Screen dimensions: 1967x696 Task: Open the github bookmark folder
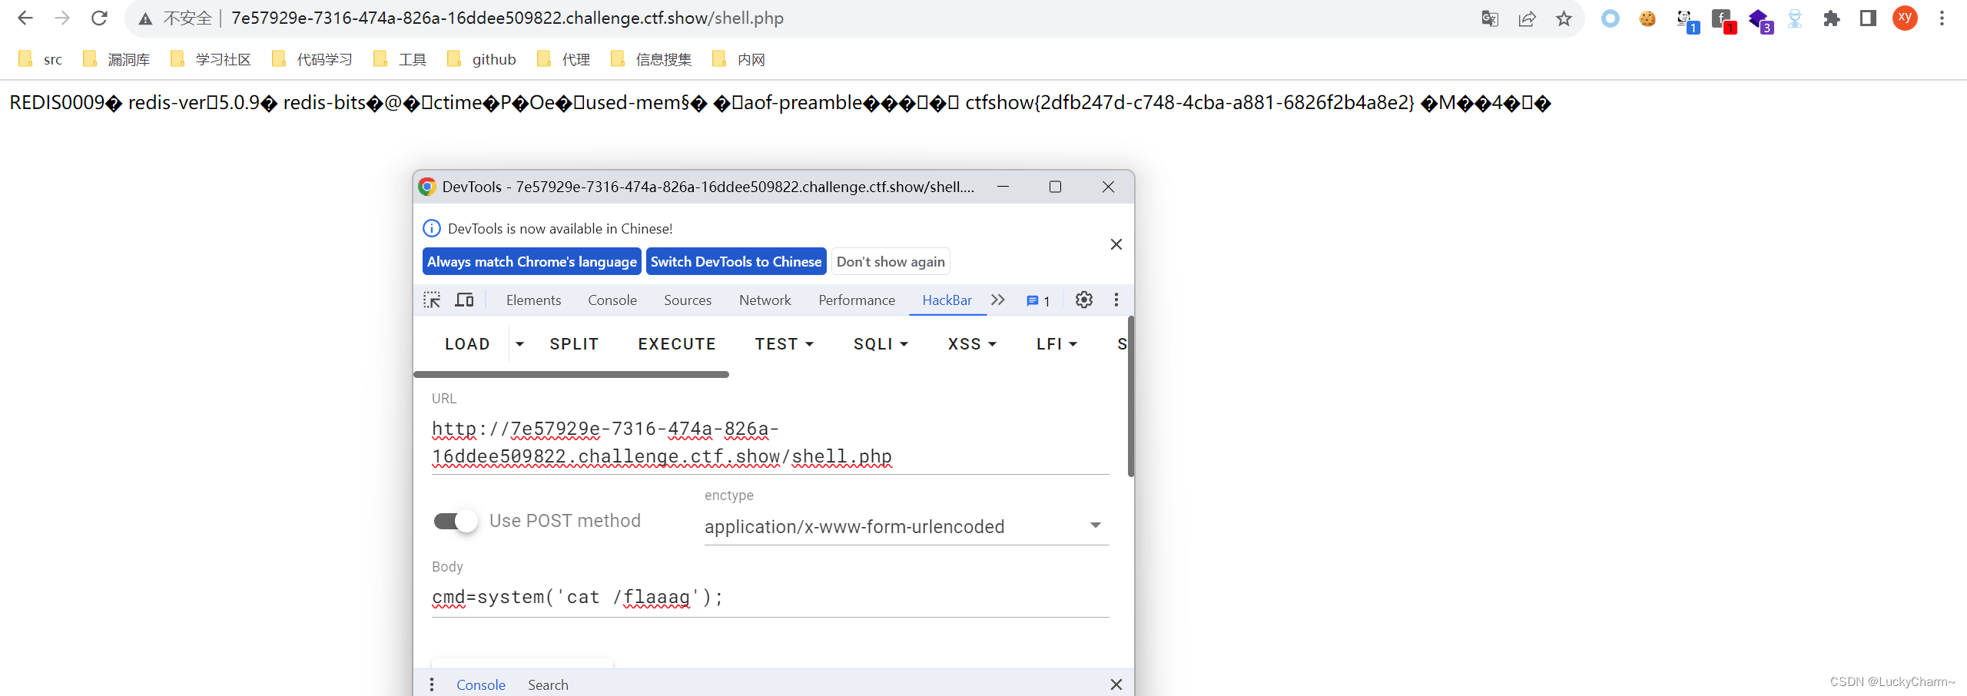[x=482, y=59]
